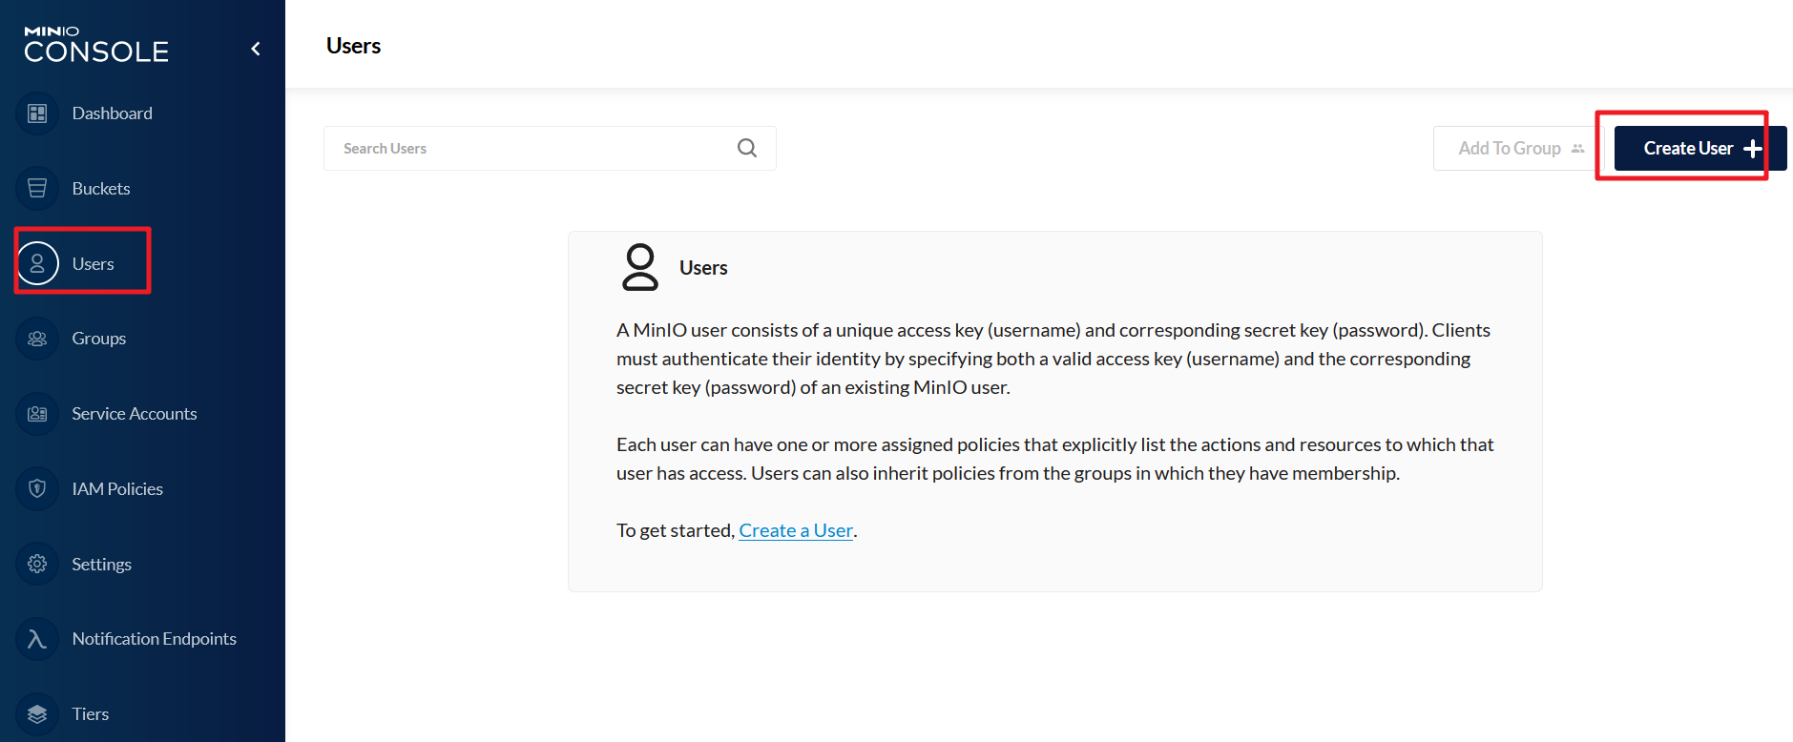
Task: Click the Add To Group button
Action: click(x=1519, y=149)
